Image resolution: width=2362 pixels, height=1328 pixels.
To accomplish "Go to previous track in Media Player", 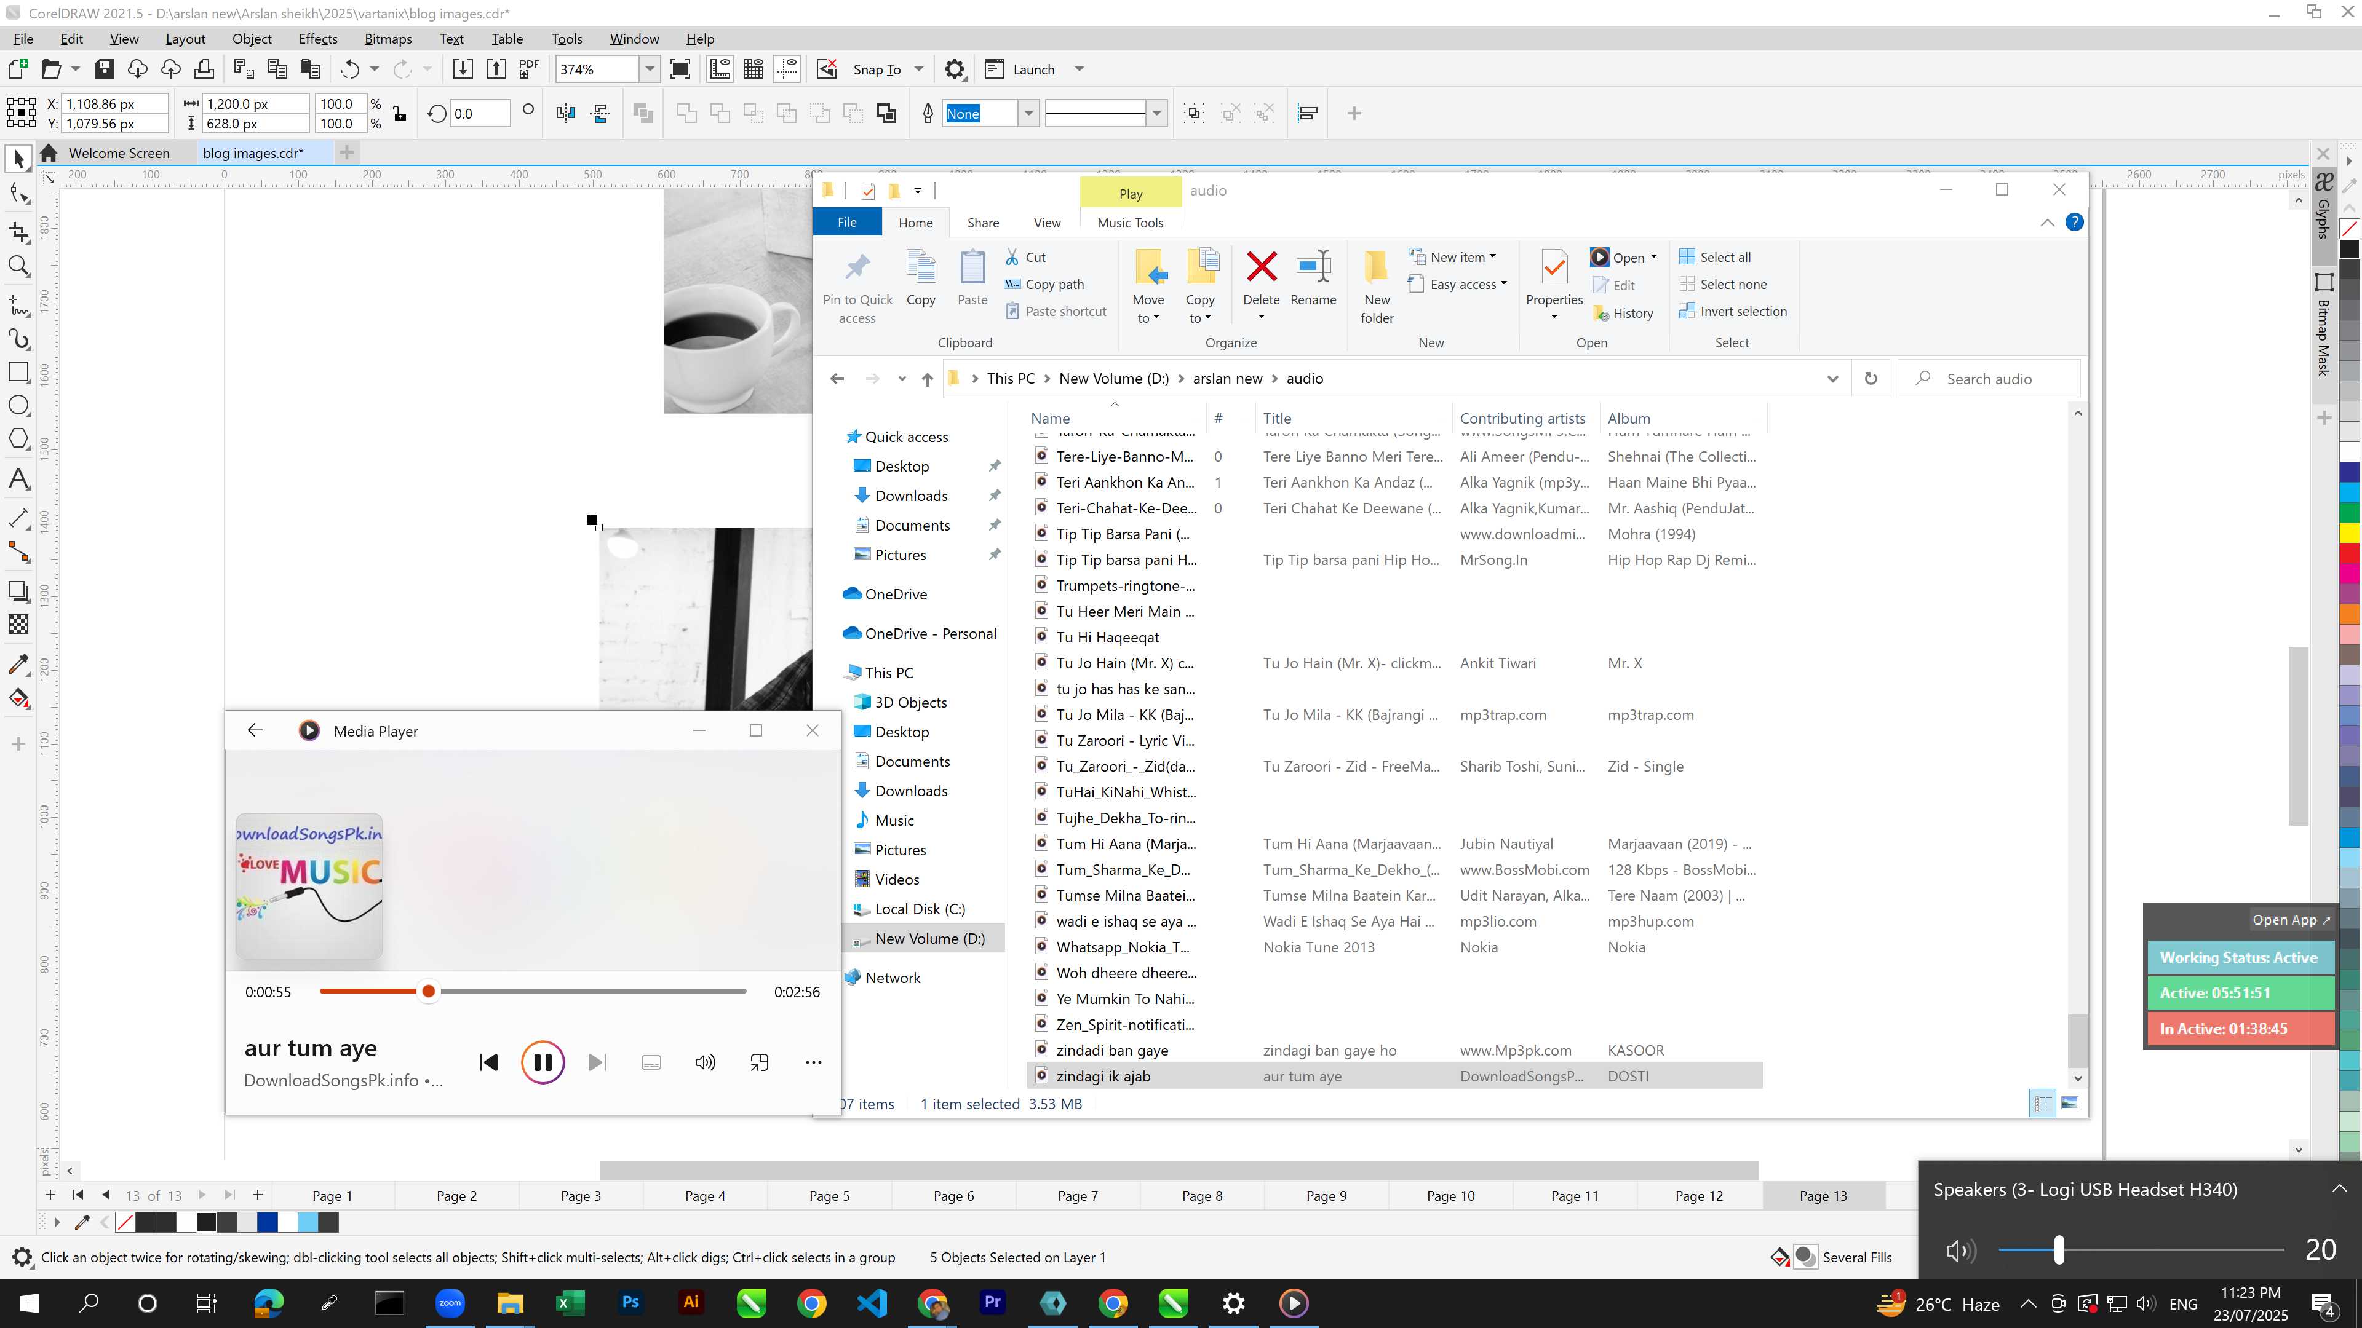I will click(489, 1062).
